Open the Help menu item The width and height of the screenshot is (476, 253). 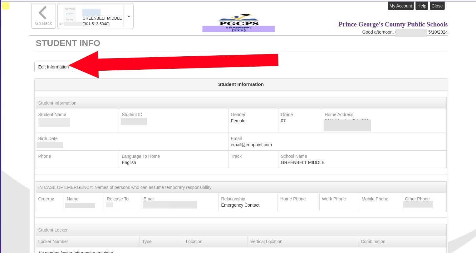(x=421, y=6)
